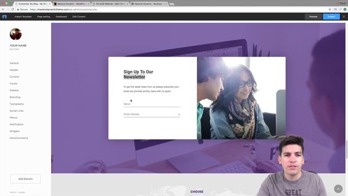This screenshot has height=196, width=348.
Task: Switch to Massive Dynamic Business tab
Action: pyautogui.click(x=148, y=4)
